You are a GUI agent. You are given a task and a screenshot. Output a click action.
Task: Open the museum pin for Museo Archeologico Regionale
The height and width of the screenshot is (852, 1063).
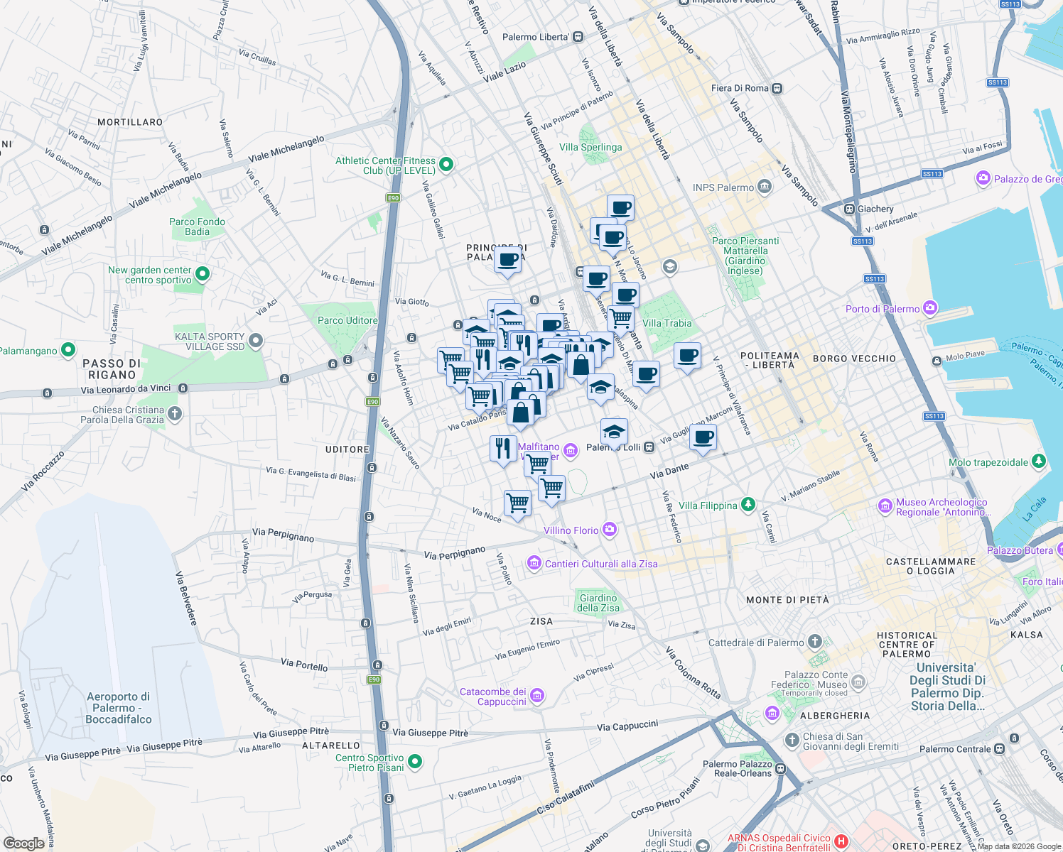[x=885, y=506]
